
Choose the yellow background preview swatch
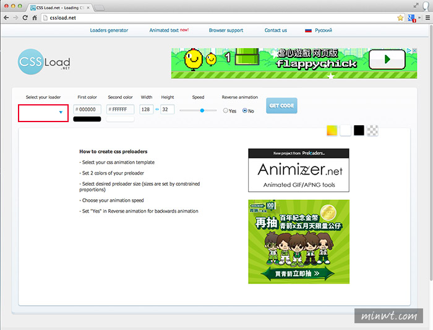(x=332, y=130)
